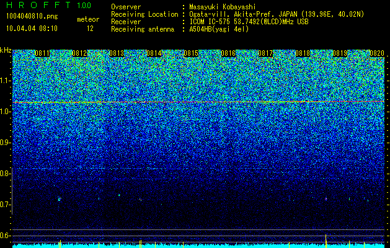Click the Receiving antenna field label
Viewport: 390px width, 248px height.
click(x=143, y=29)
